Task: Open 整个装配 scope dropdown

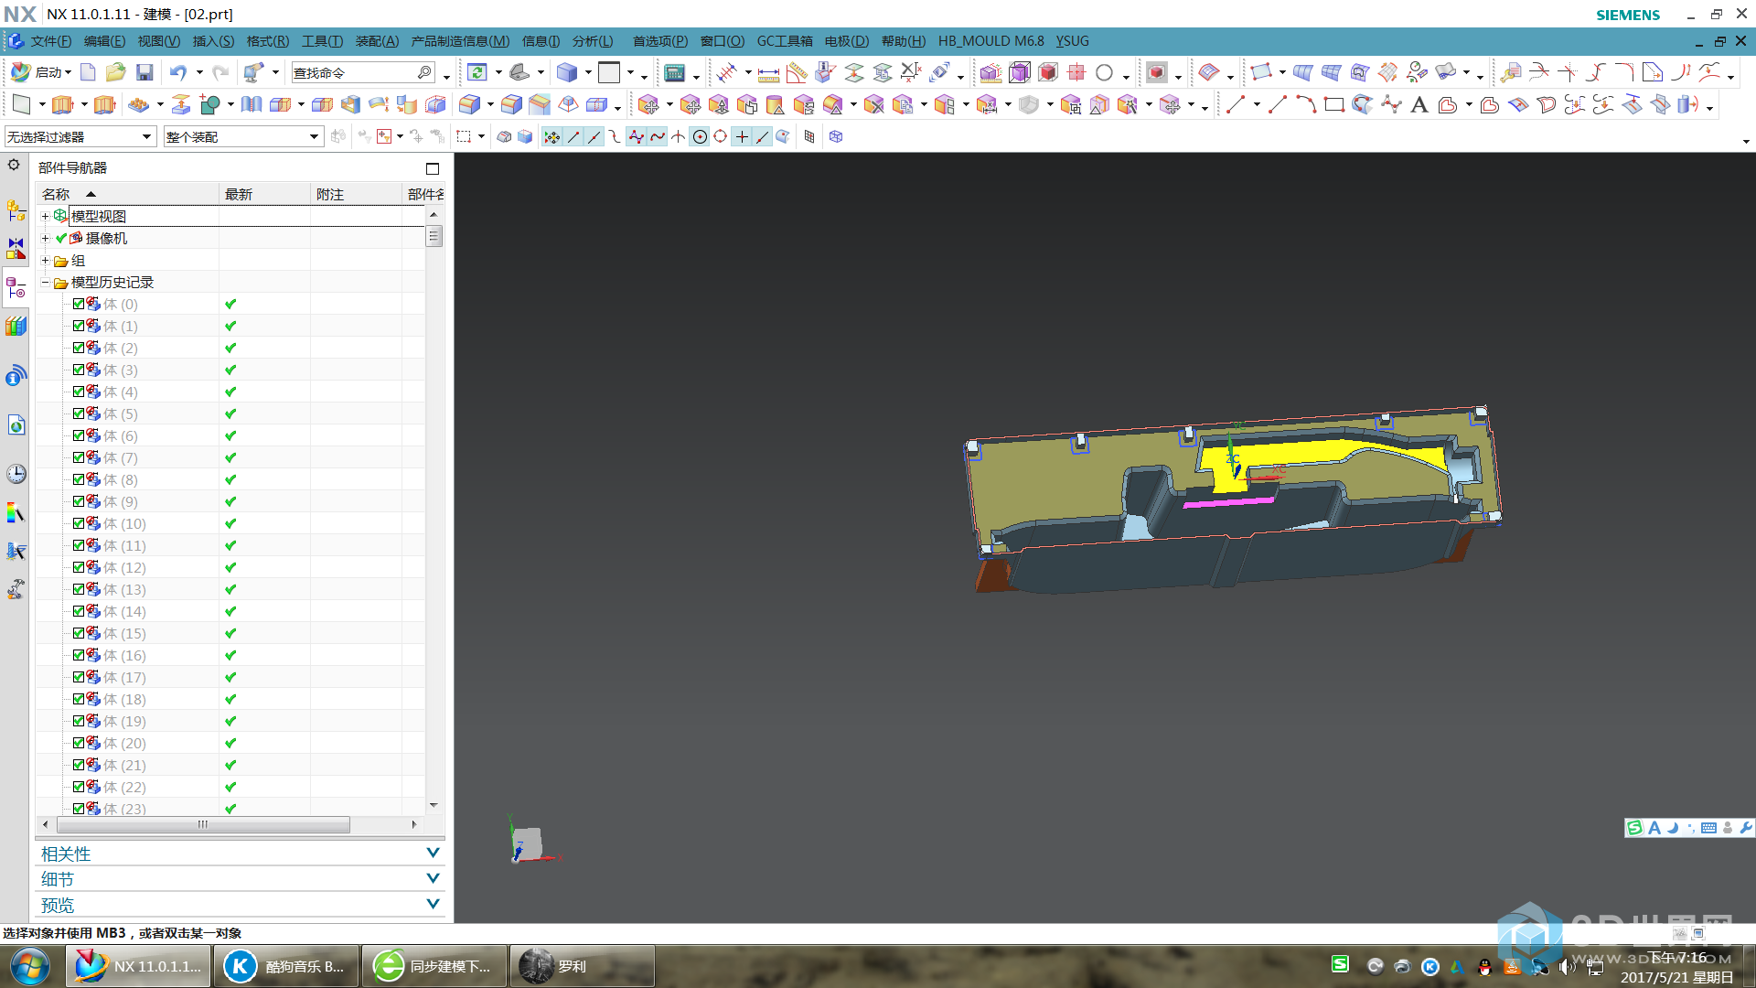Action: point(242,137)
